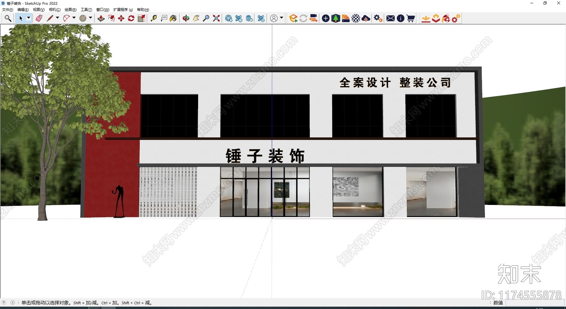
Task: Open the Line tool dropdown arrow
Action: point(57,18)
